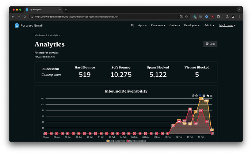
Task: Click the blue round extension icon
Action: click(206, 16)
